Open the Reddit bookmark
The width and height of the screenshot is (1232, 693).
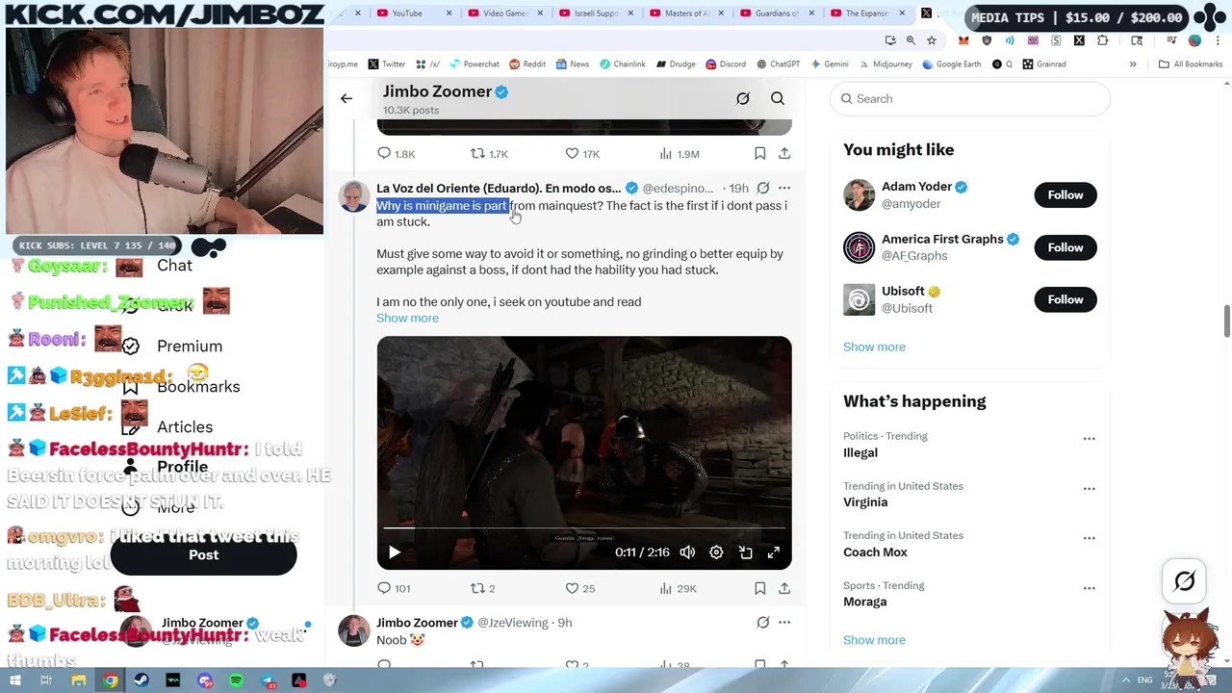click(x=526, y=64)
